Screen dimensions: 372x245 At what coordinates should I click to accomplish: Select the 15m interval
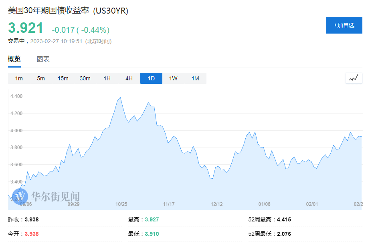(63, 78)
